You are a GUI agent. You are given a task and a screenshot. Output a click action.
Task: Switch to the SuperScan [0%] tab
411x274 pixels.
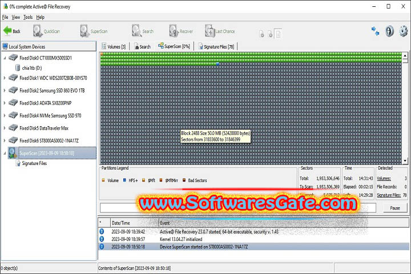pos(174,46)
